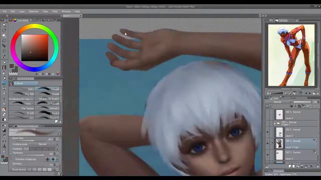The width and height of the screenshot is (321, 180).
Task: Expand Folder 1 in layer list
Action: tap(275, 123)
